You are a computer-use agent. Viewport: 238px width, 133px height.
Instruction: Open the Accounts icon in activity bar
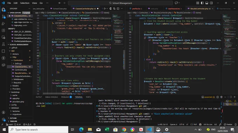3,112
